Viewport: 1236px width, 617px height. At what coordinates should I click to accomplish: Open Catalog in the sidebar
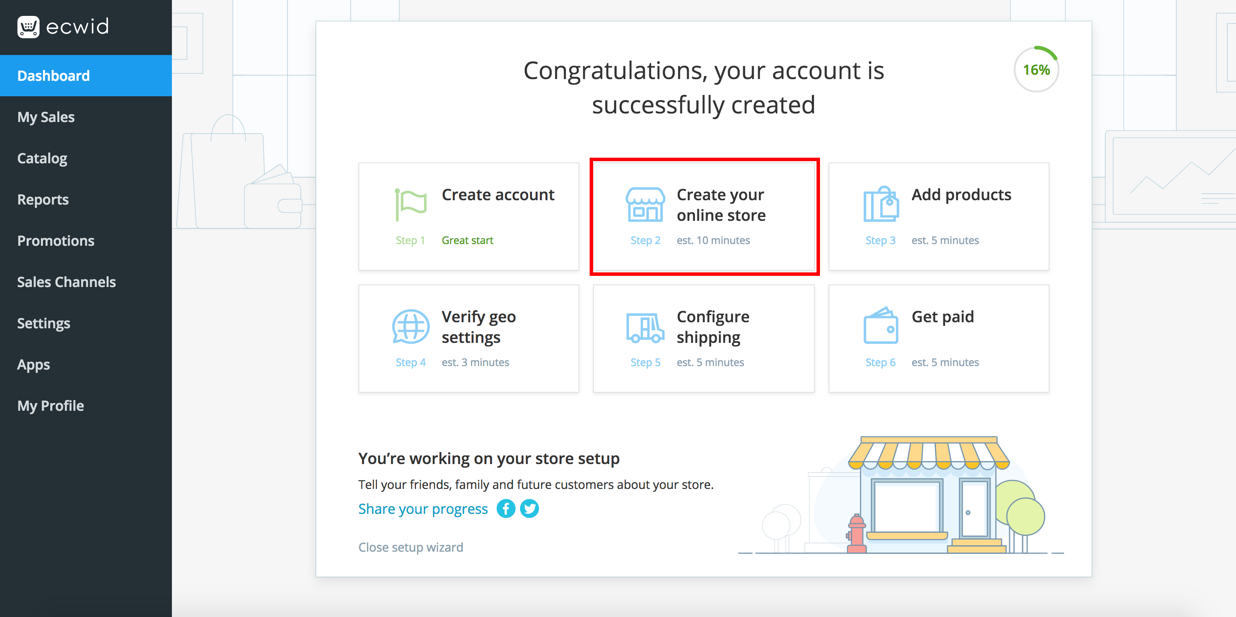[x=42, y=158]
